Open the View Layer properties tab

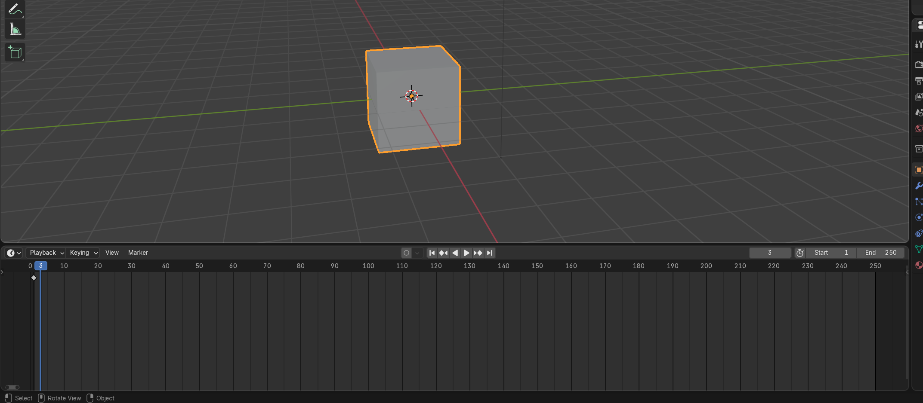(x=919, y=96)
